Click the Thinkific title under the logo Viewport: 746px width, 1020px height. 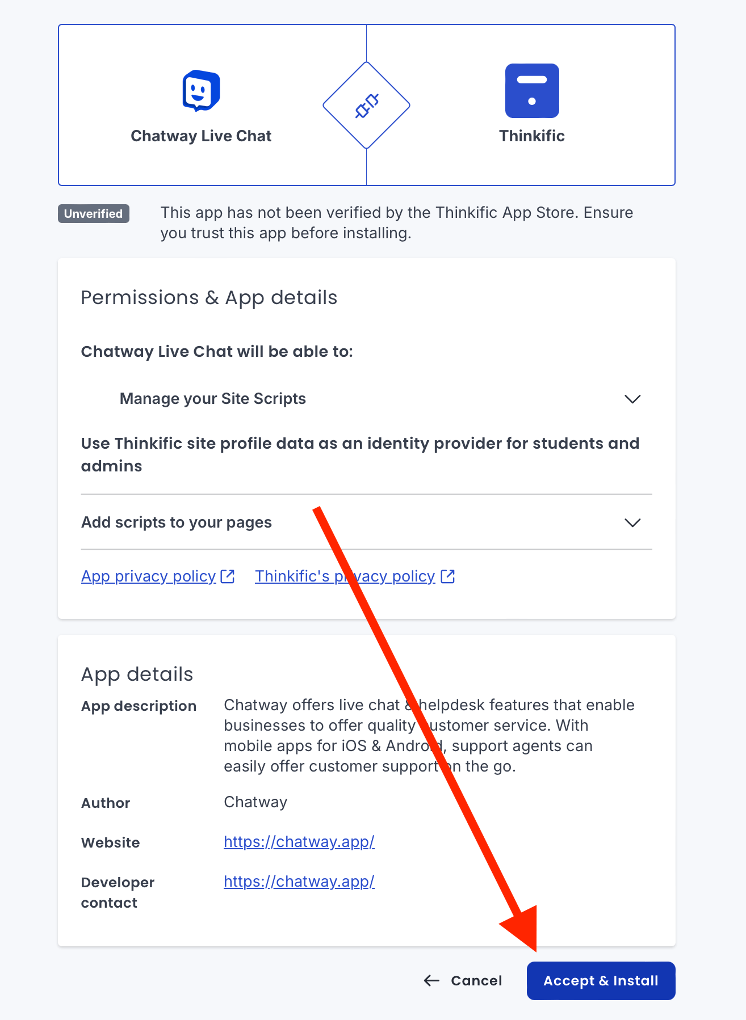(x=532, y=136)
